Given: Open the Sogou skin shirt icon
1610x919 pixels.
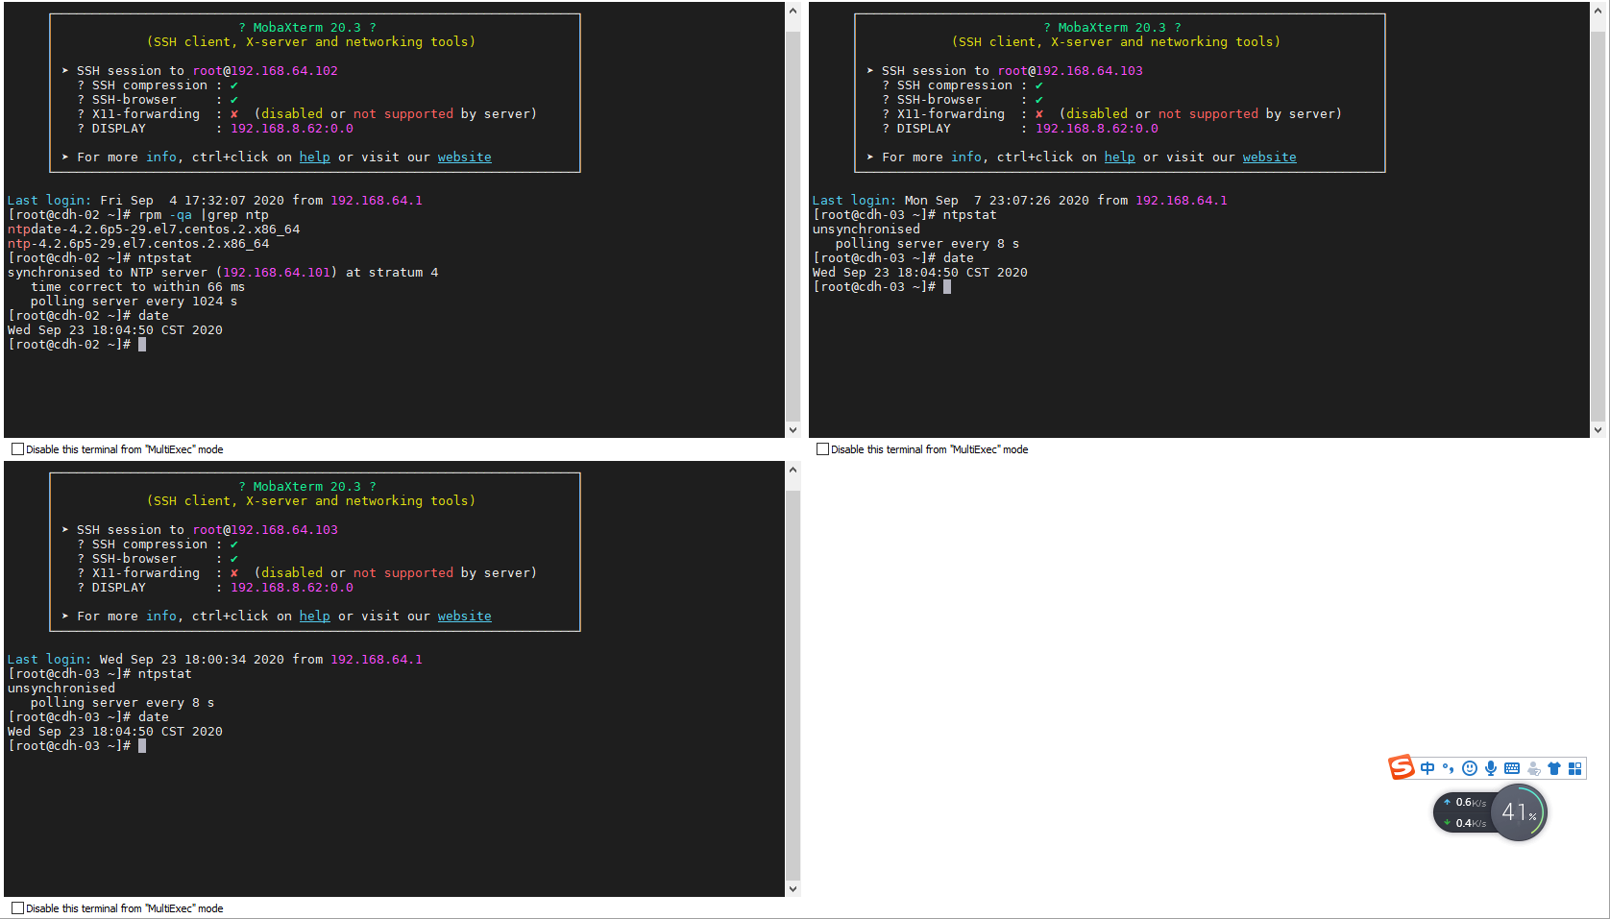Looking at the screenshot, I should click(x=1554, y=768).
